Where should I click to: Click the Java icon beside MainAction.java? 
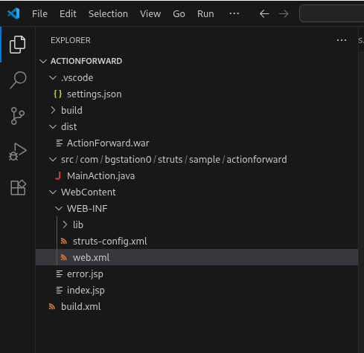[58, 176]
